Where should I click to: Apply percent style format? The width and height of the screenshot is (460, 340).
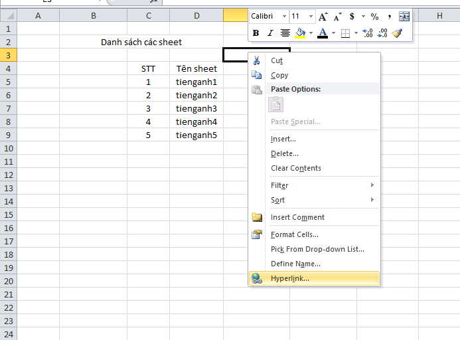coord(374,17)
